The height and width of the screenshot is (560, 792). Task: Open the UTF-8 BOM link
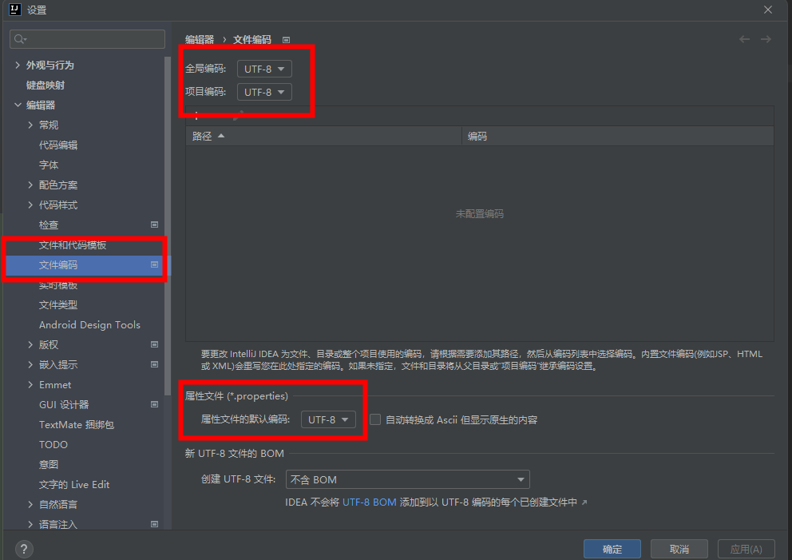pyautogui.click(x=369, y=502)
